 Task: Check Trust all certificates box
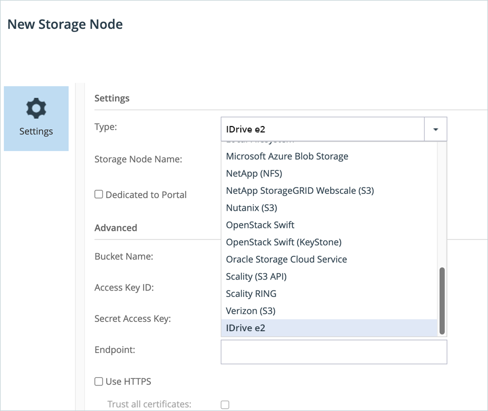click(225, 404)
